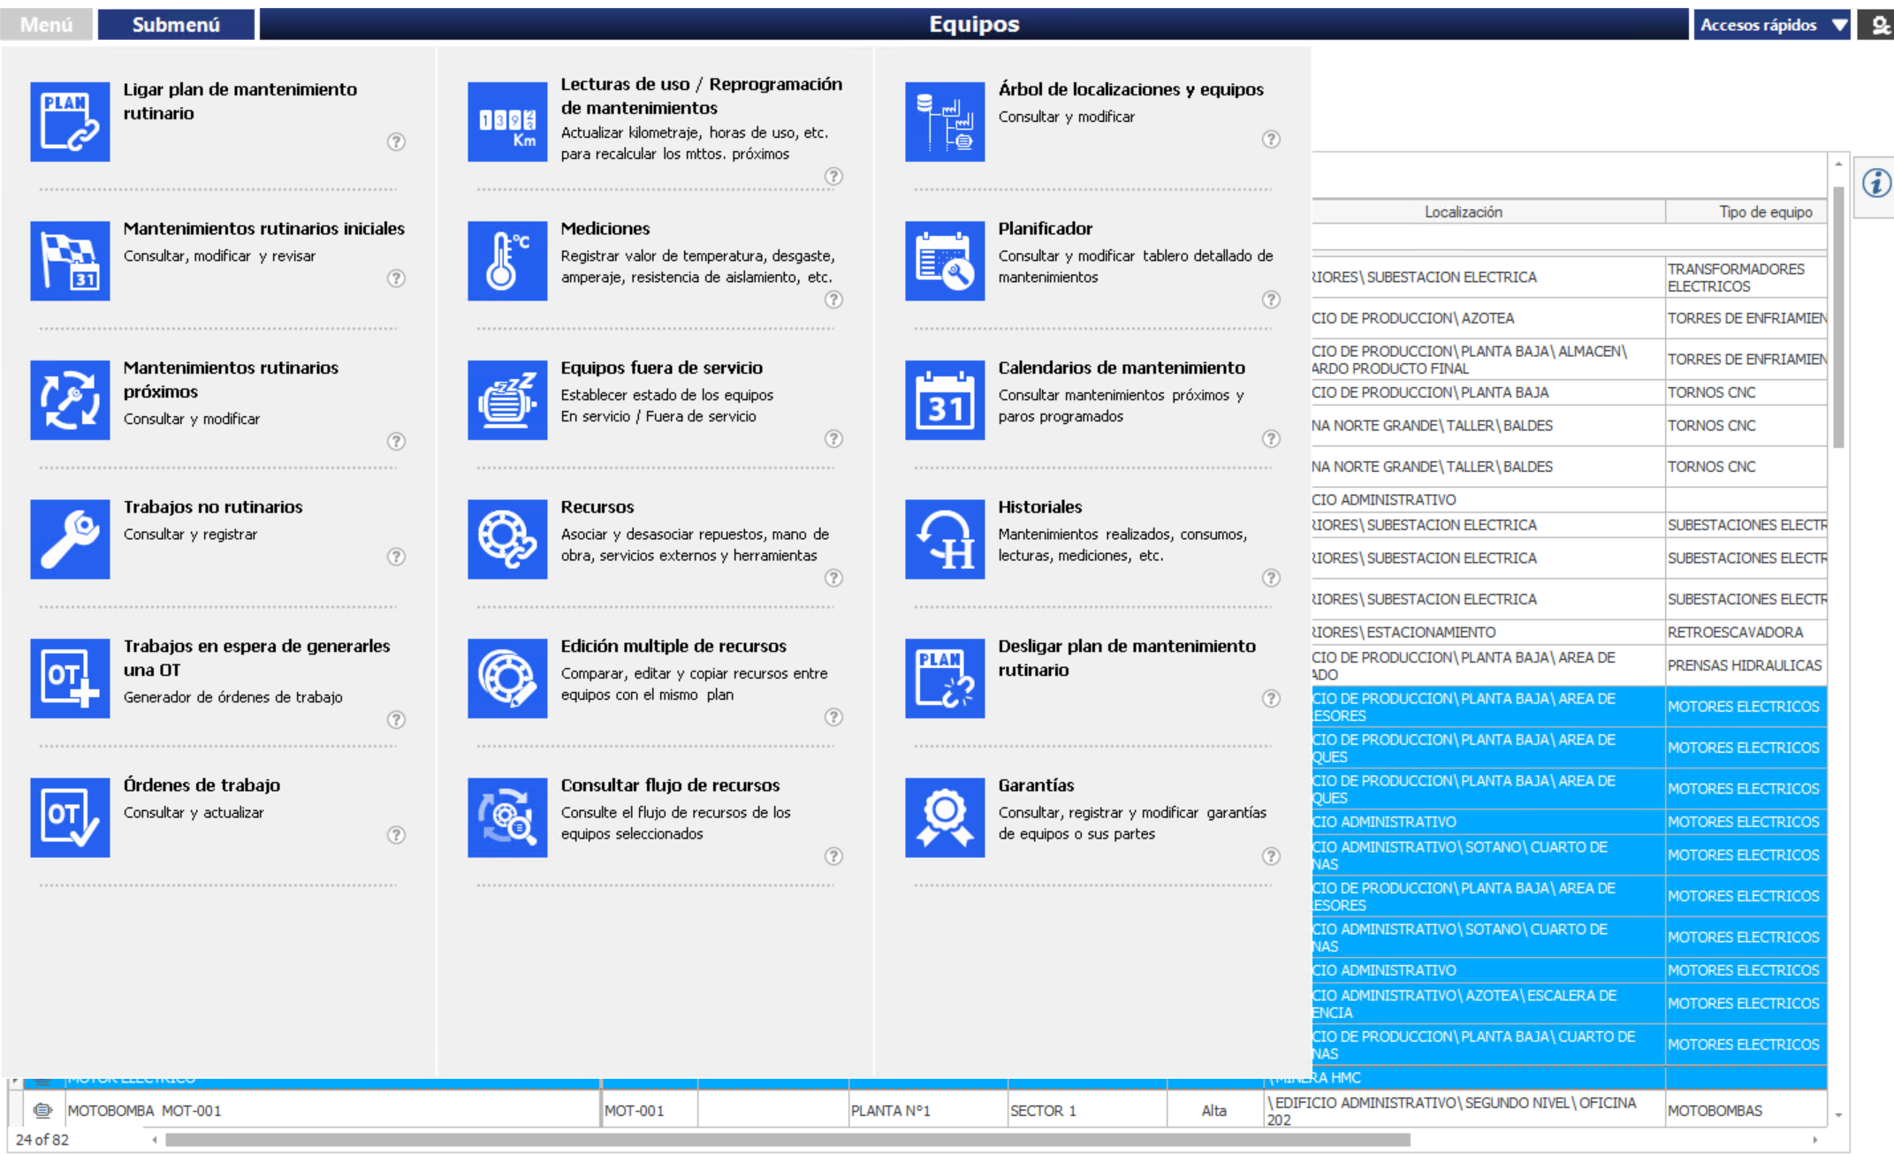Click the Localización column header
1894x1154 pixels.
(1463, 212)
